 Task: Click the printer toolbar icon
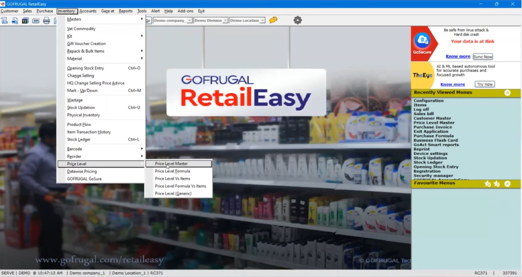coord(46,20)
